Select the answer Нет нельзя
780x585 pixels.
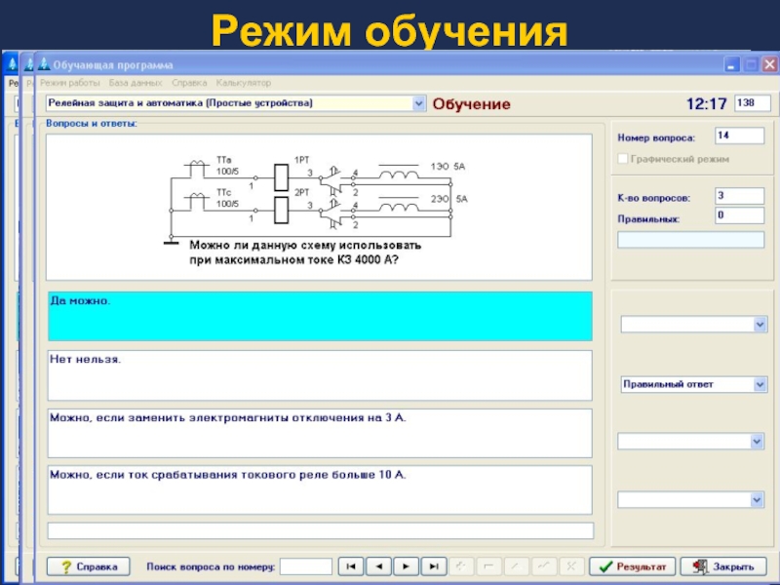click(x=320, y=375)
